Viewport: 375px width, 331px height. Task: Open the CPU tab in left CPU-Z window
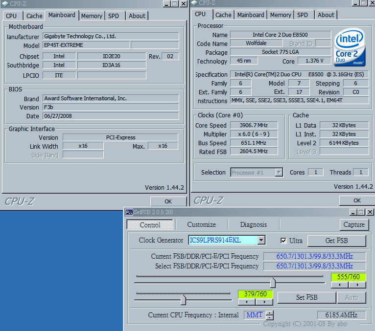11,16
